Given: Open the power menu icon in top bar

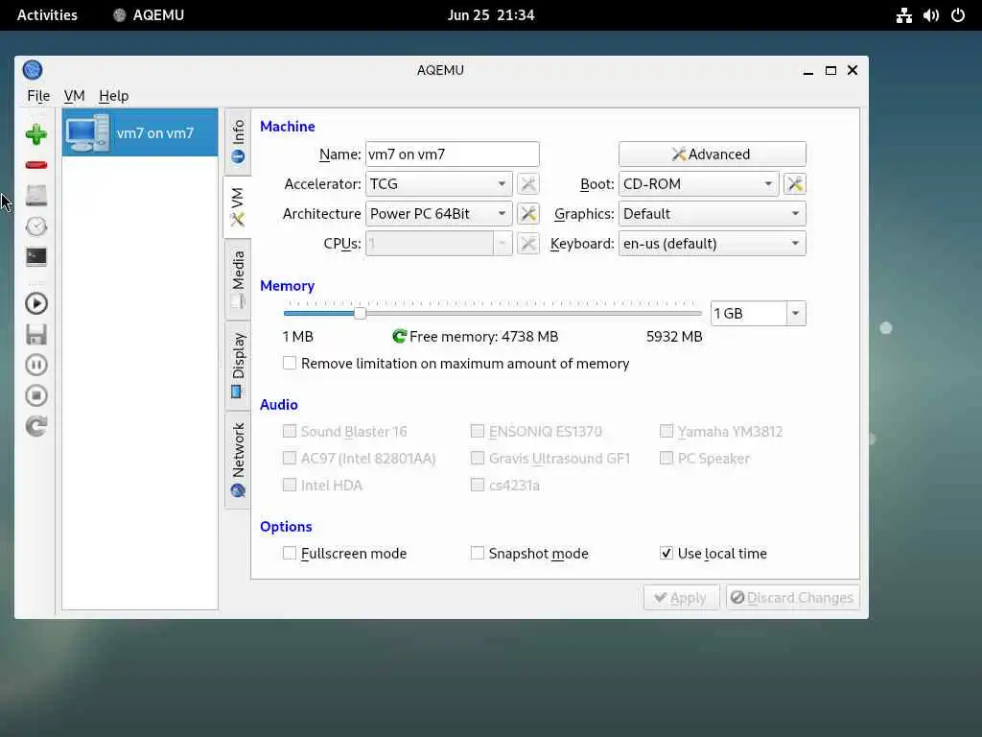Looking at the screenshot, I should tap(958, 15).
